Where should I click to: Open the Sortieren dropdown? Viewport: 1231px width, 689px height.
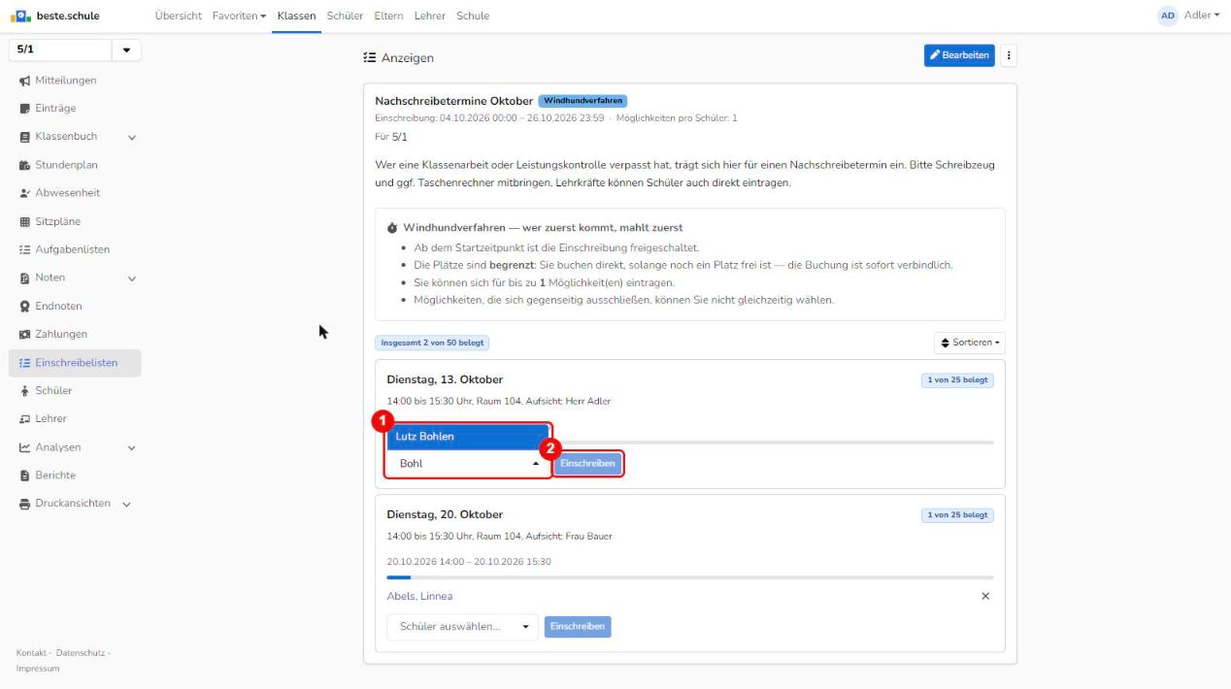[x=969, y=343]
